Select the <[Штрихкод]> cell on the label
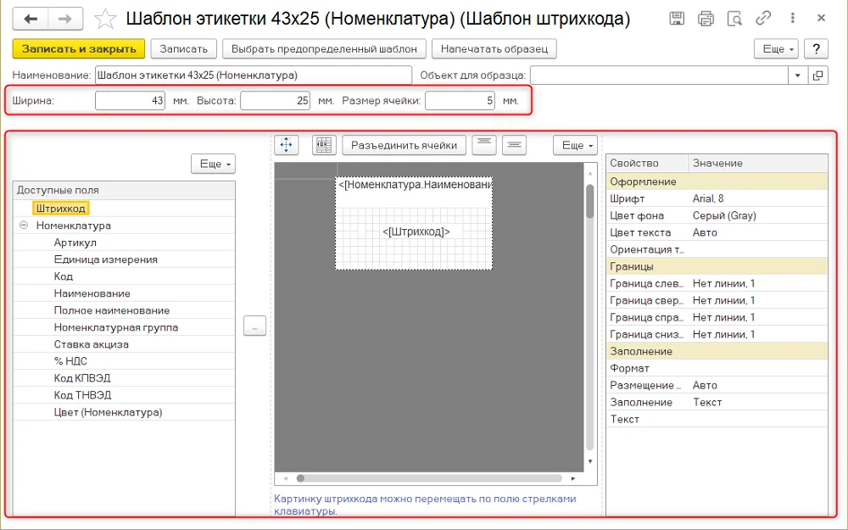Image resolution: width=848 pixels, height=530 pixels. pos(416,232)
